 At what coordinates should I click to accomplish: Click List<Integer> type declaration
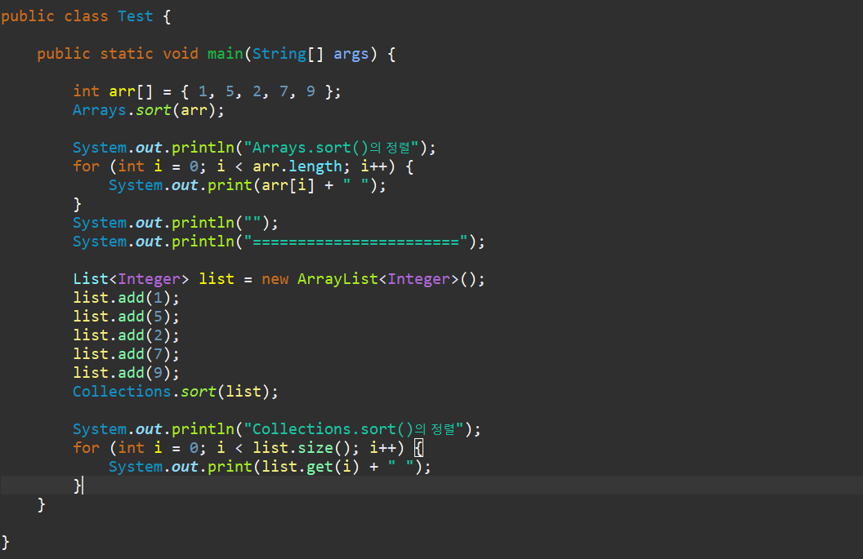click(x=131, y=279)
